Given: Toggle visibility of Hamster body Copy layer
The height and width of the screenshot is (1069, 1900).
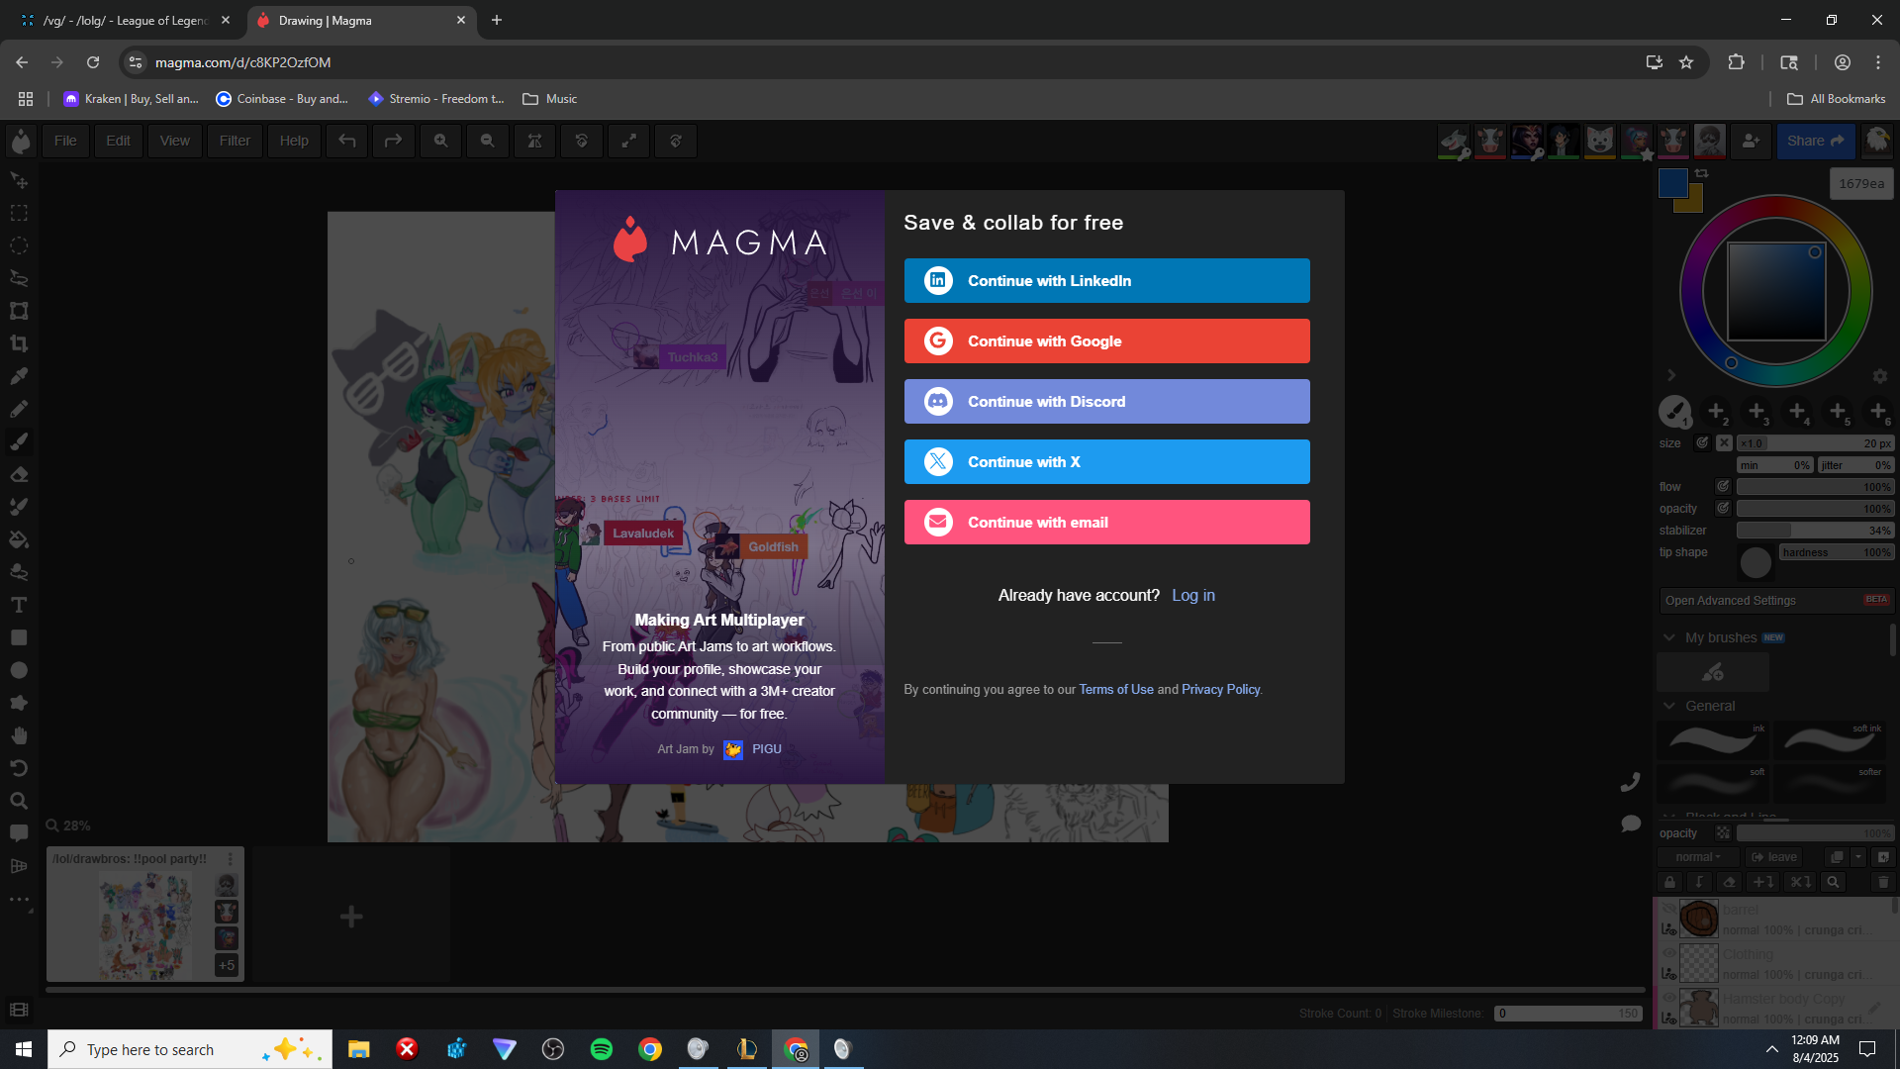Looking at the screenshot, I should point(1668,998).
